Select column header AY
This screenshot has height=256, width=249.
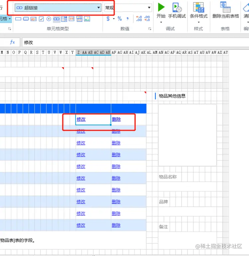tap(226, 53)
